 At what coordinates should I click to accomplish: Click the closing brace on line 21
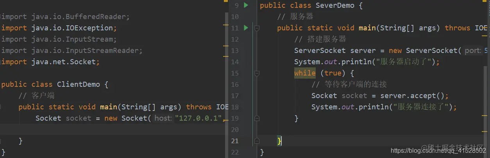pos(279,141)
